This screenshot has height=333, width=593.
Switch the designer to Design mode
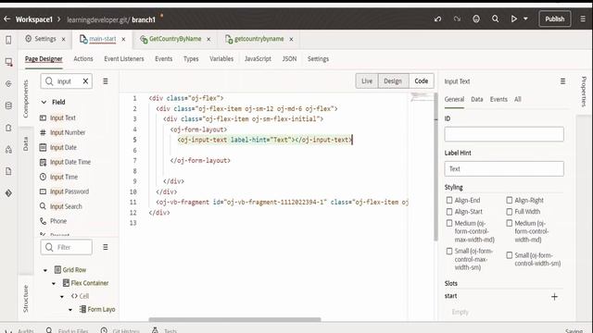click(x=393, y=80)
